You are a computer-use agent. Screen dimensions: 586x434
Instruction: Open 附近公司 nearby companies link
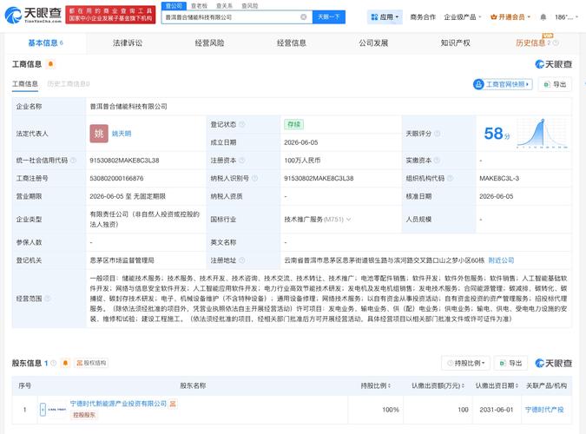[501, 260]
